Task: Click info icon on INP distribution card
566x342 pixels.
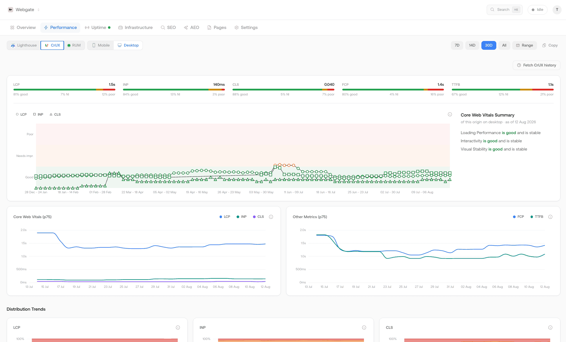Action: pos(364,328)
